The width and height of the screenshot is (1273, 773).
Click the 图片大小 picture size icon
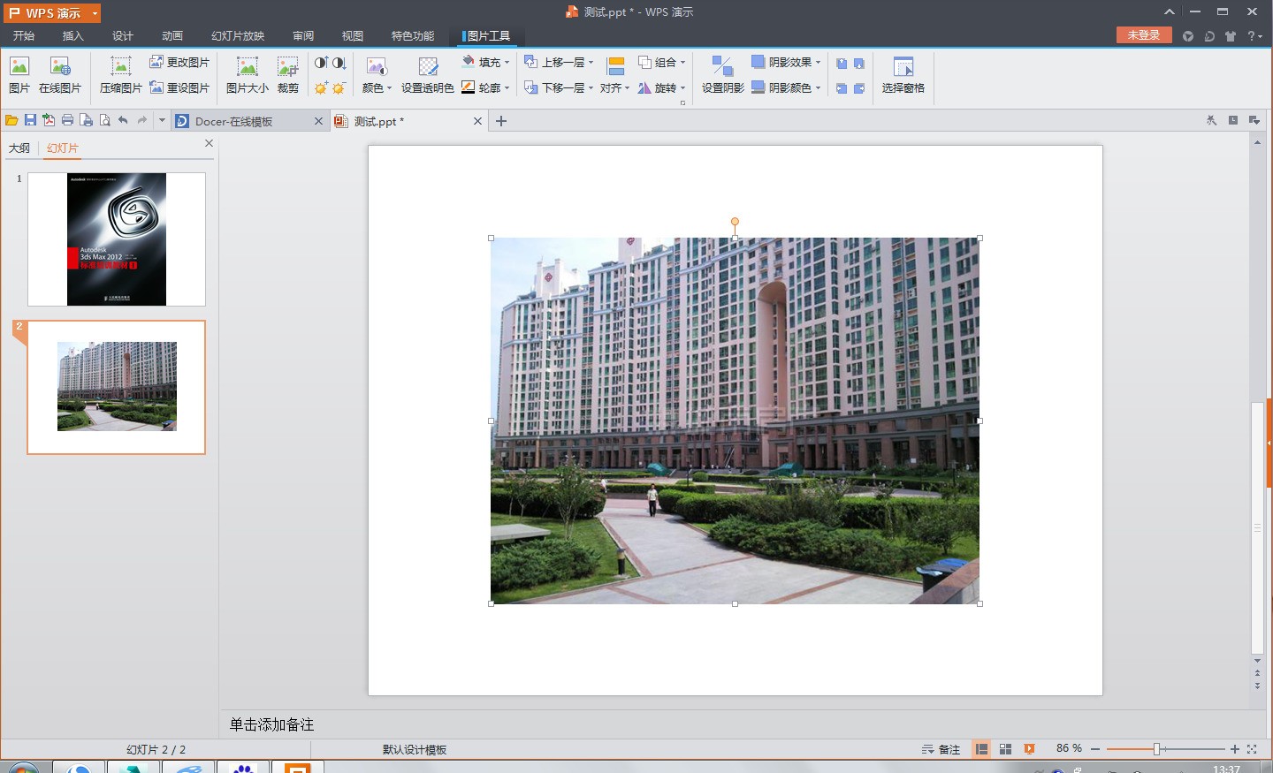tap(247, 74)
